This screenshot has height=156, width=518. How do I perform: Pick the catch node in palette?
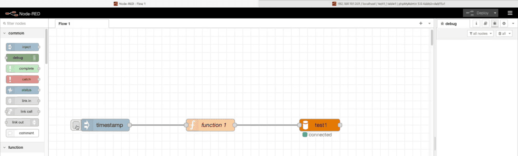tap(22, 79)
